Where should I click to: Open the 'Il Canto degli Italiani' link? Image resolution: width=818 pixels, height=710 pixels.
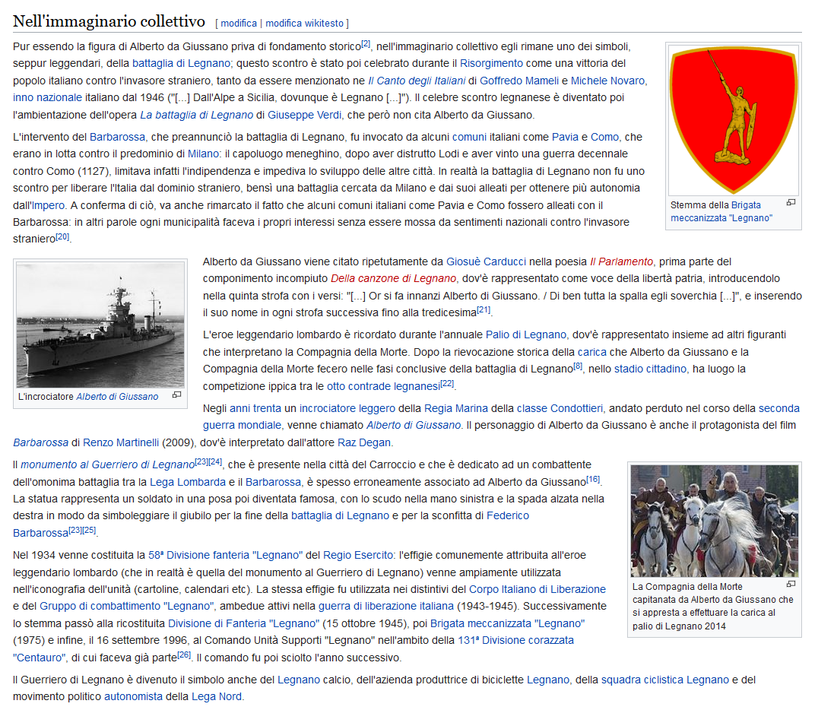coord(417,81)
